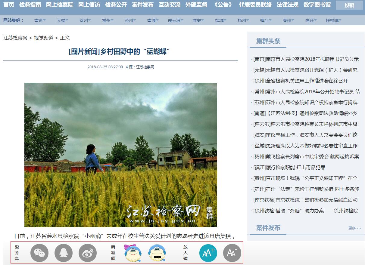Open [苏州] 知识产权检察室举行揭牌 headline
The image size is (365, 265).
(x=305, y=103)
